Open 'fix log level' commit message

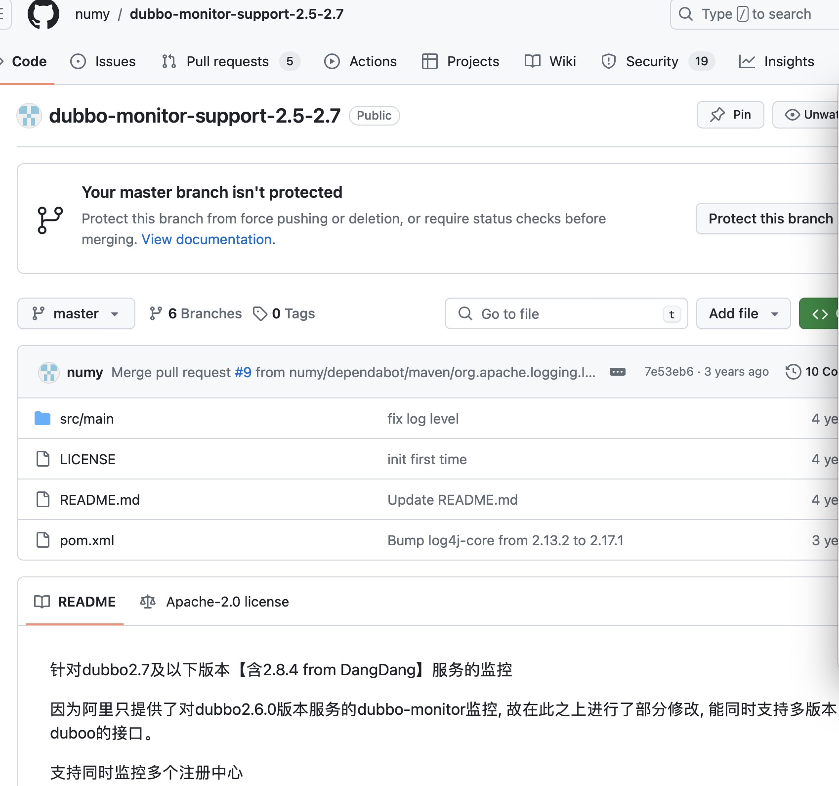click(423, 419)
